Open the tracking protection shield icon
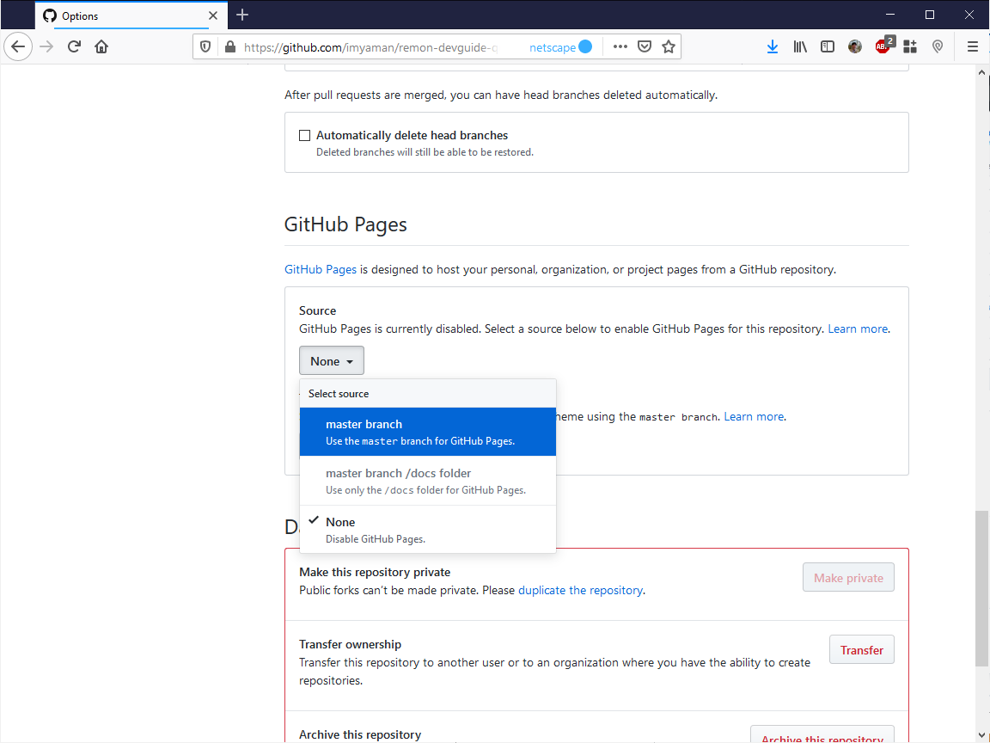Screen dimensions: 990x743 [205, 46]
